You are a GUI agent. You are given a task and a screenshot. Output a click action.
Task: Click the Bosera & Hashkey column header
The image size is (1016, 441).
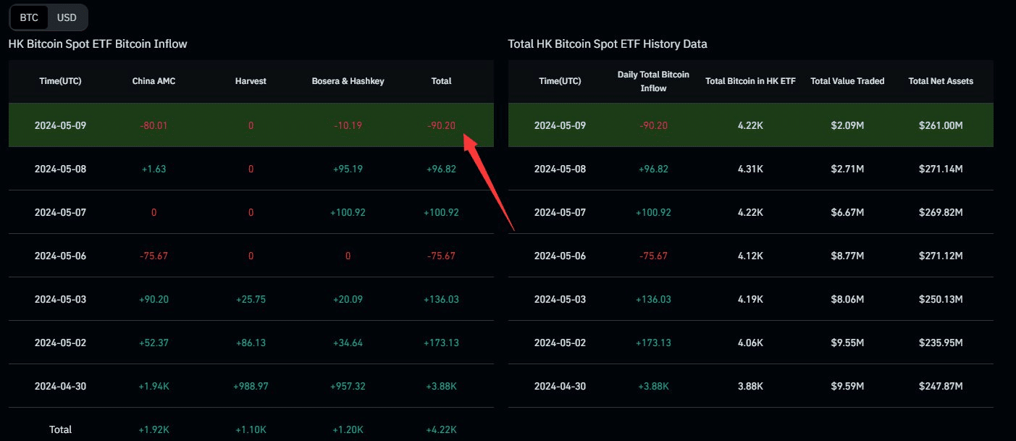click(x=348, y=81)
